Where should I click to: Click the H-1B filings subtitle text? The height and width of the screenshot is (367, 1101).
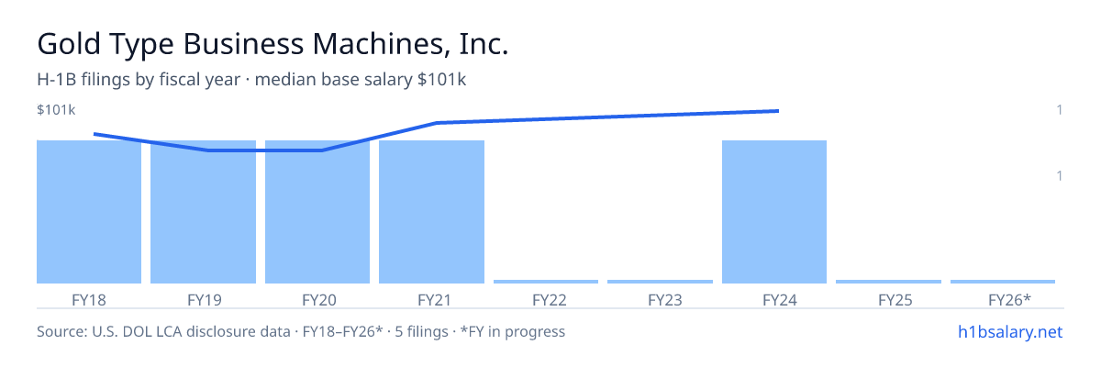point(251,80)
